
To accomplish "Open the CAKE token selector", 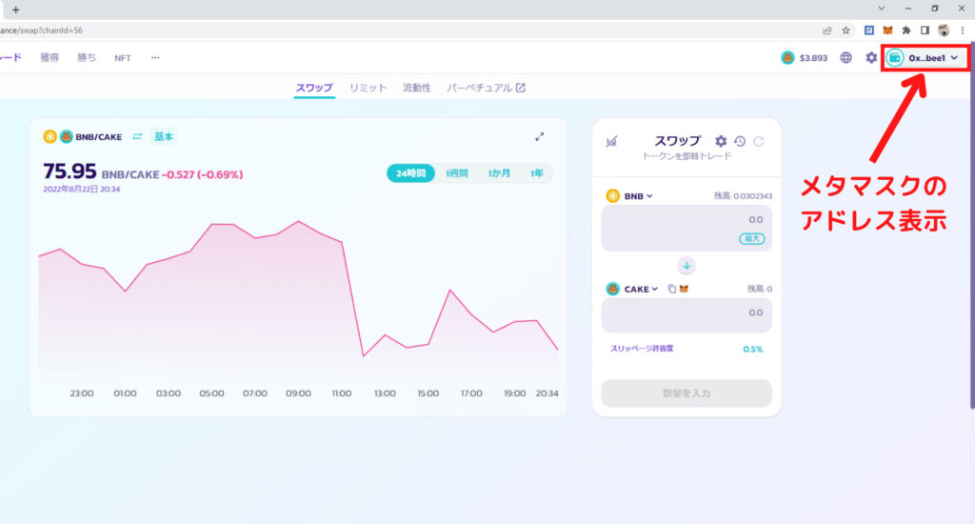I will [632, 289].
